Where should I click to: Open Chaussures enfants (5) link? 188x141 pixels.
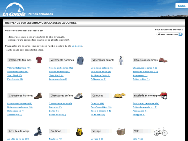pyautogui.click(x=61, y=103)
